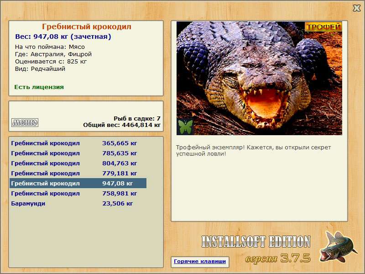Close the window with X icon
Screen dimensions: 365x274
pos(356,8)
